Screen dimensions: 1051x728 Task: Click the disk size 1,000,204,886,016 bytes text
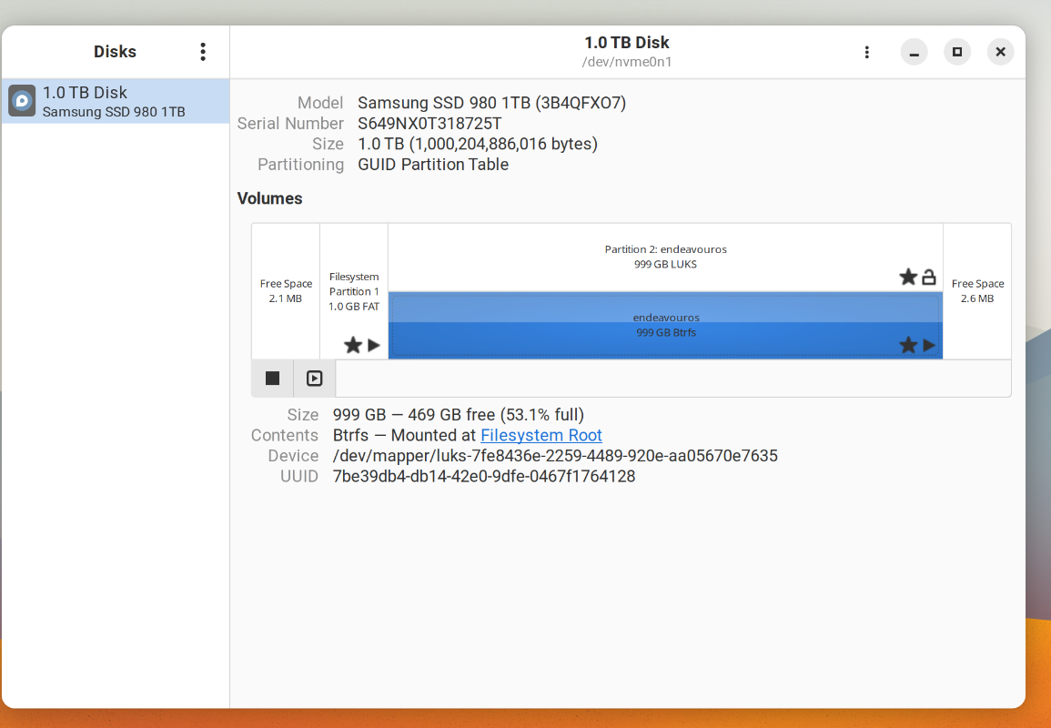[x=478, y=144]
